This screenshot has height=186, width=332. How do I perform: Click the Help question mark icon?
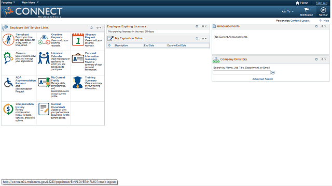(320, 21)
